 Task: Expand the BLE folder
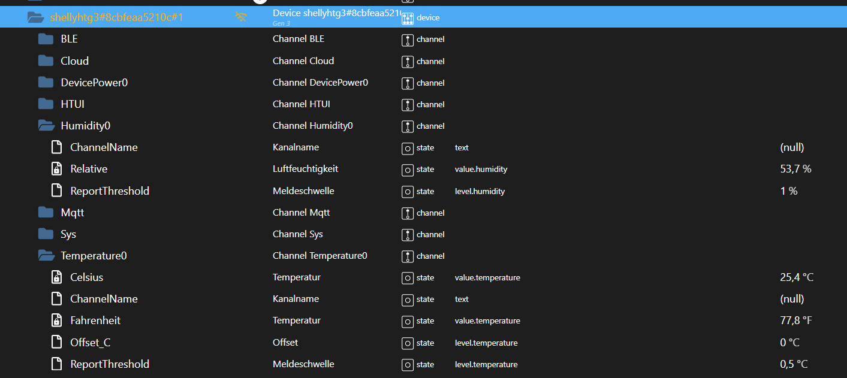[46, 39]
